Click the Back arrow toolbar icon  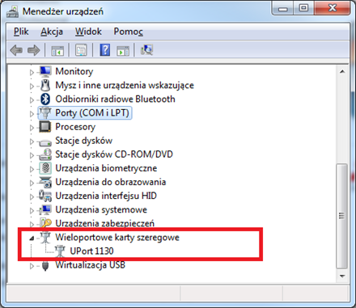[x=16, y=50]
